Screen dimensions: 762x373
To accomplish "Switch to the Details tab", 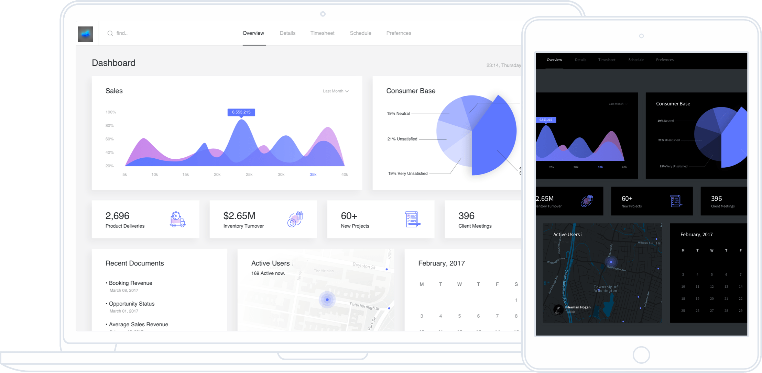I will (x=287, y=33).
